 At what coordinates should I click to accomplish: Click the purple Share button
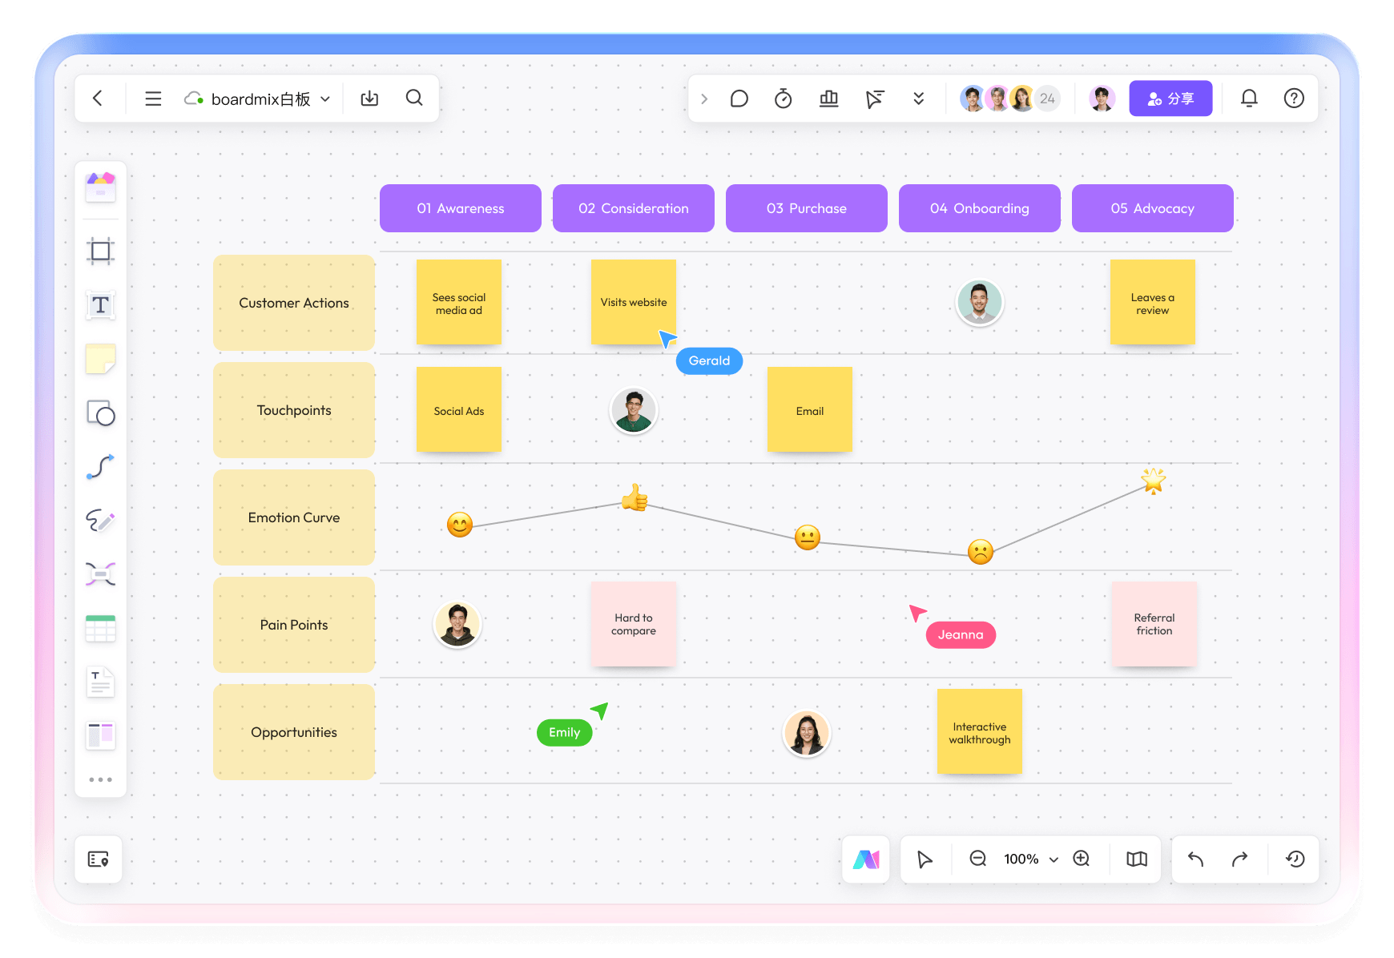click(x=1170, y=99)
